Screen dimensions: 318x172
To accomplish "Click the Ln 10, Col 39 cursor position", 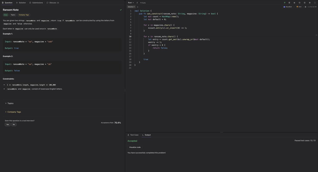I will tap(312, 7).
